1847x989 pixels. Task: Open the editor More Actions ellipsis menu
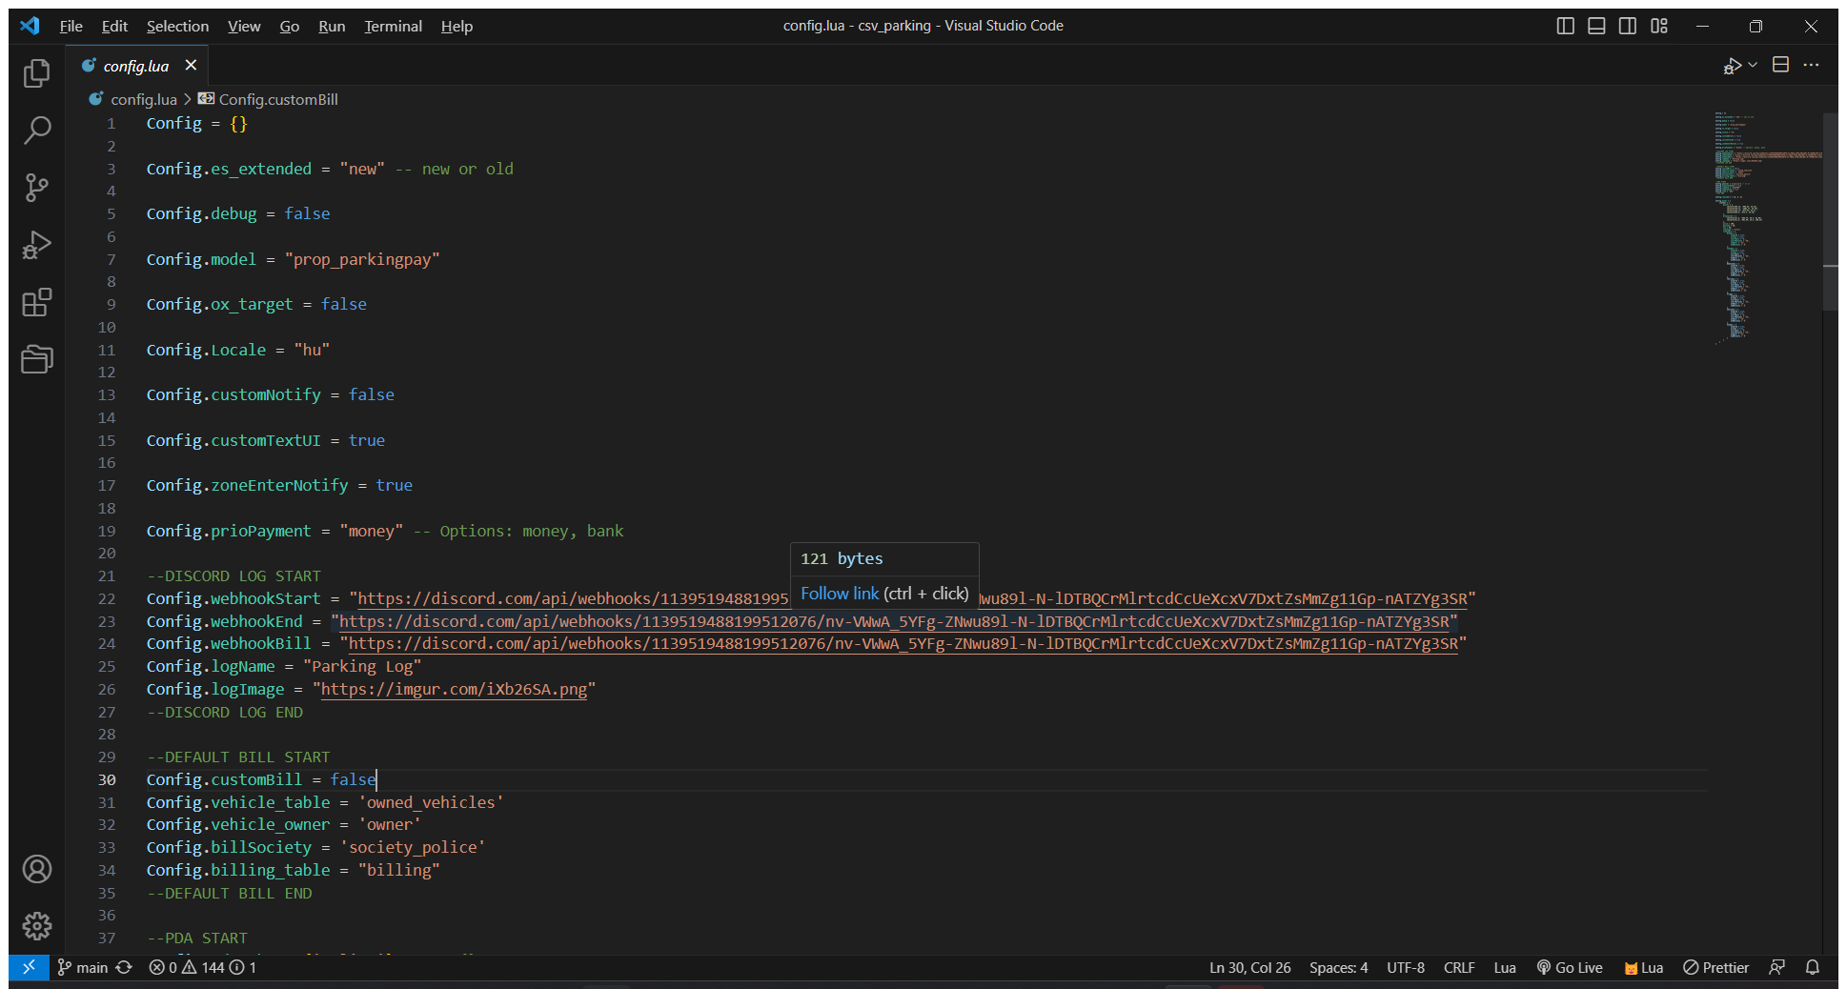tap(1811, 65)
